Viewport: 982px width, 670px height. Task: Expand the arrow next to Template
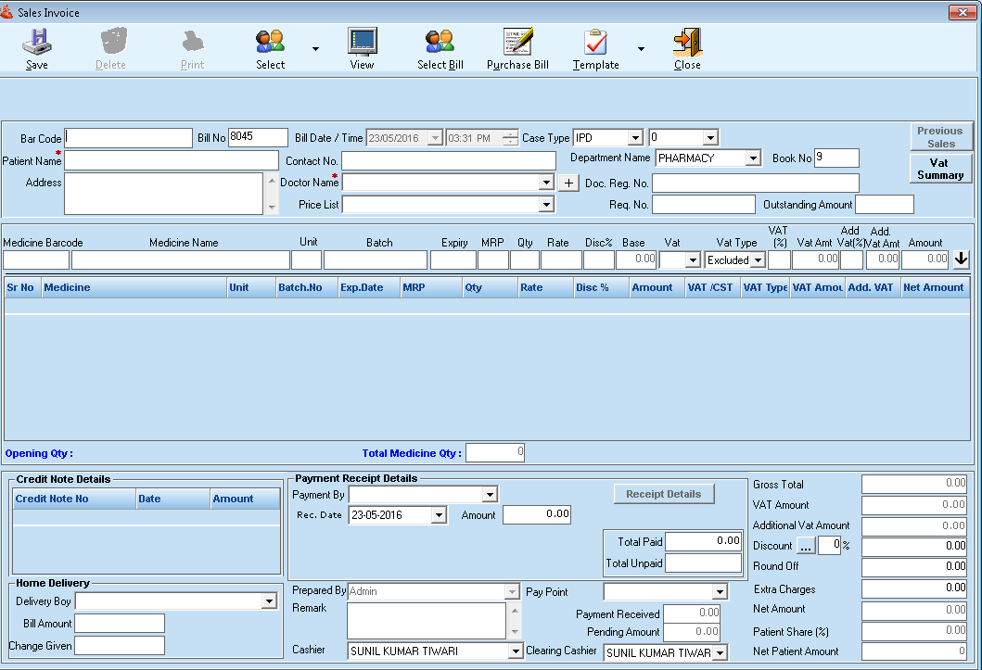click(641, 49)
